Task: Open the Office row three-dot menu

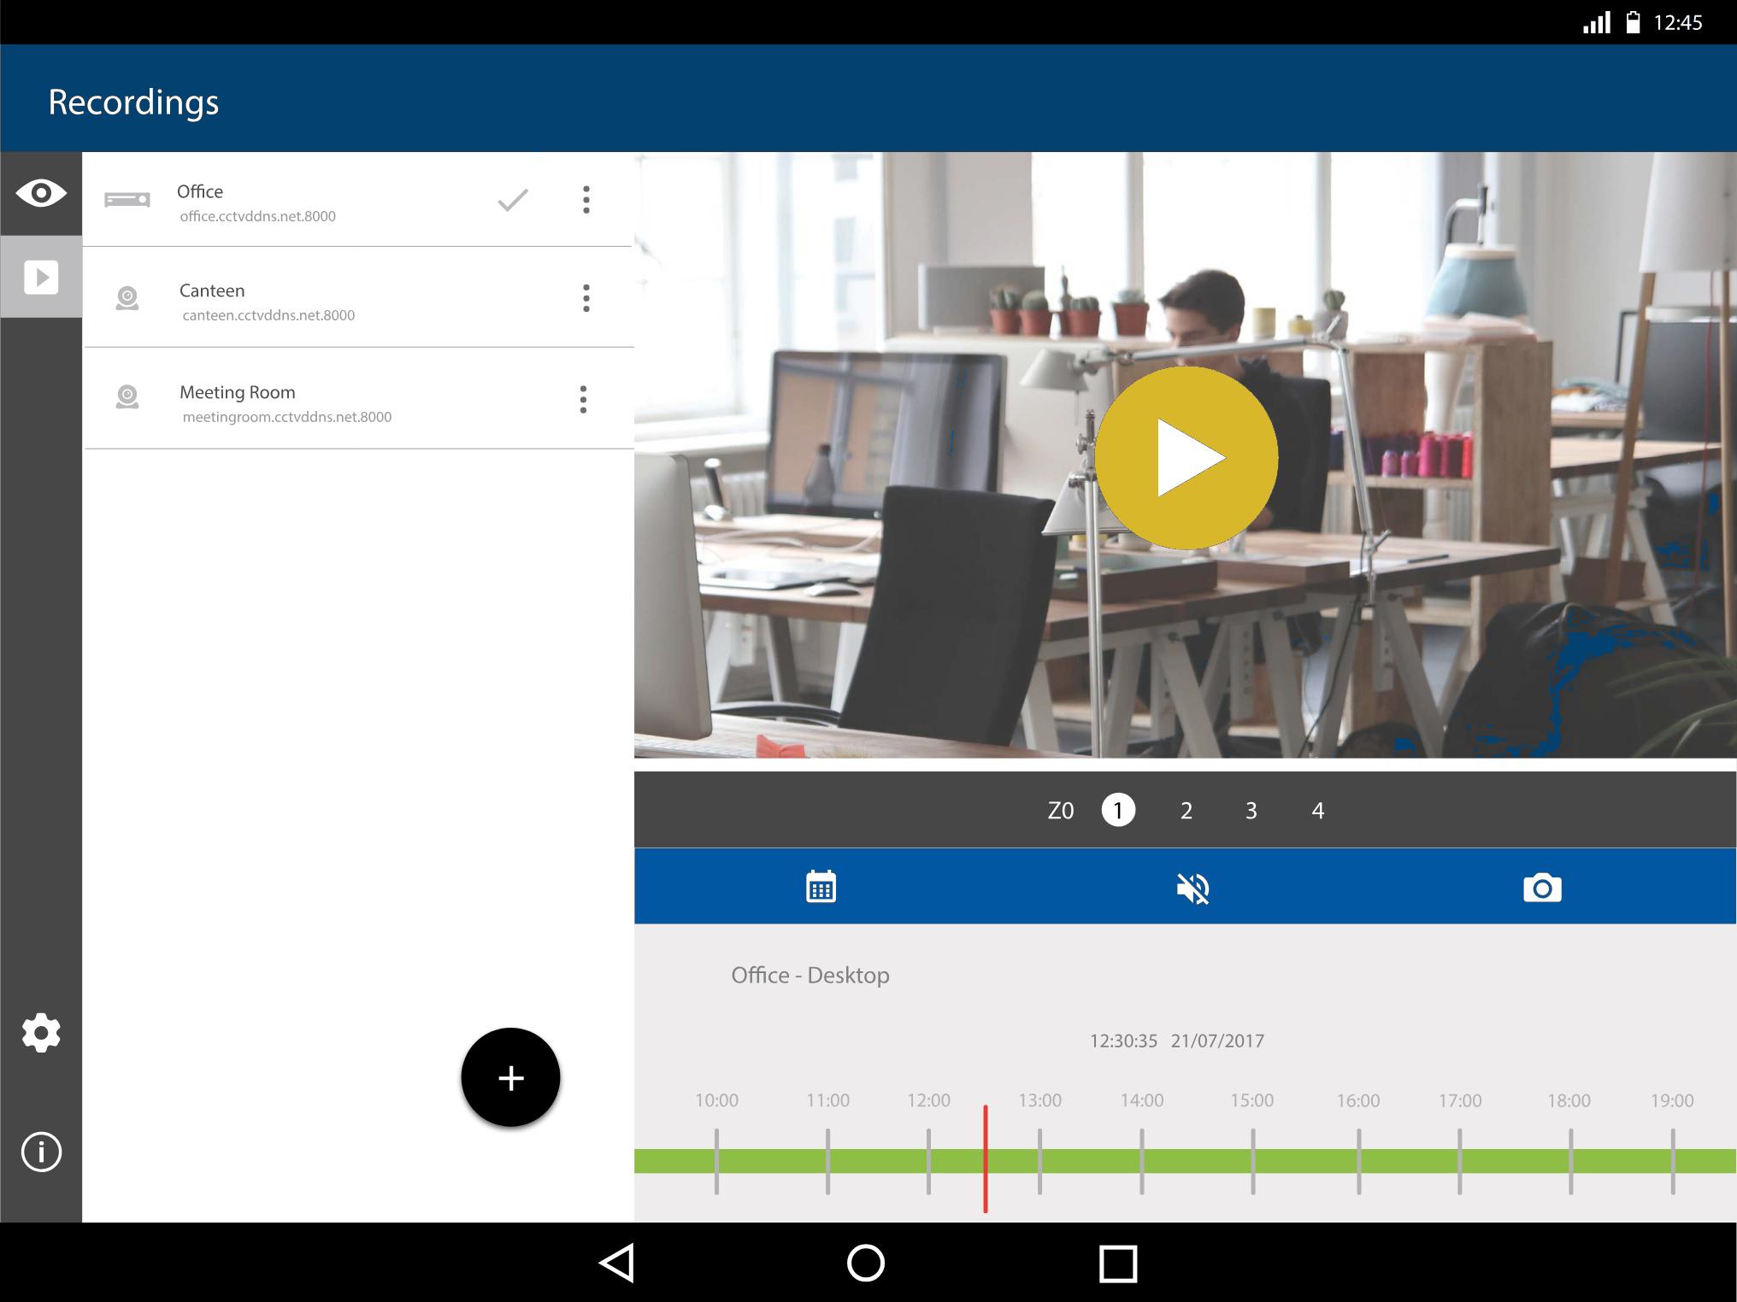Action: pyautogui.click(x=586, y=199)
